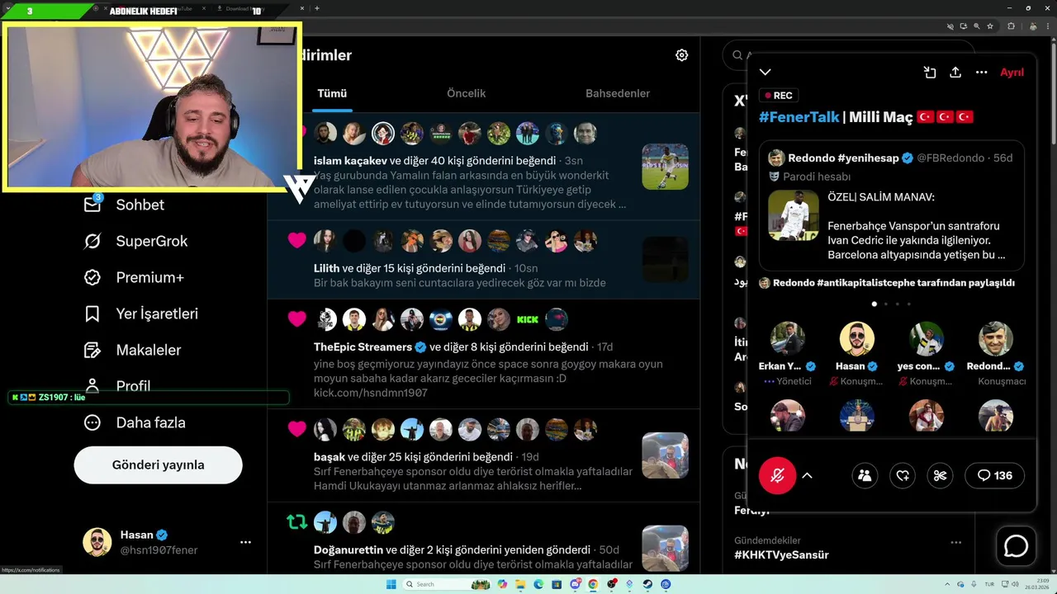Open Chrome from the taskbar
Screen dimensions: 1057x594
pyautogui.click(x=593, y=584)
